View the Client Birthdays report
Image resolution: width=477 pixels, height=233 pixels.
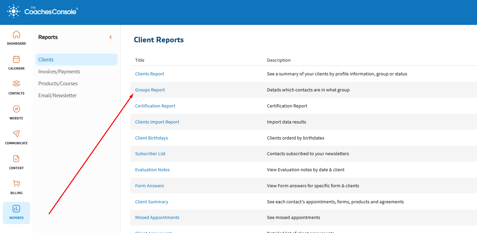(151, 138)
